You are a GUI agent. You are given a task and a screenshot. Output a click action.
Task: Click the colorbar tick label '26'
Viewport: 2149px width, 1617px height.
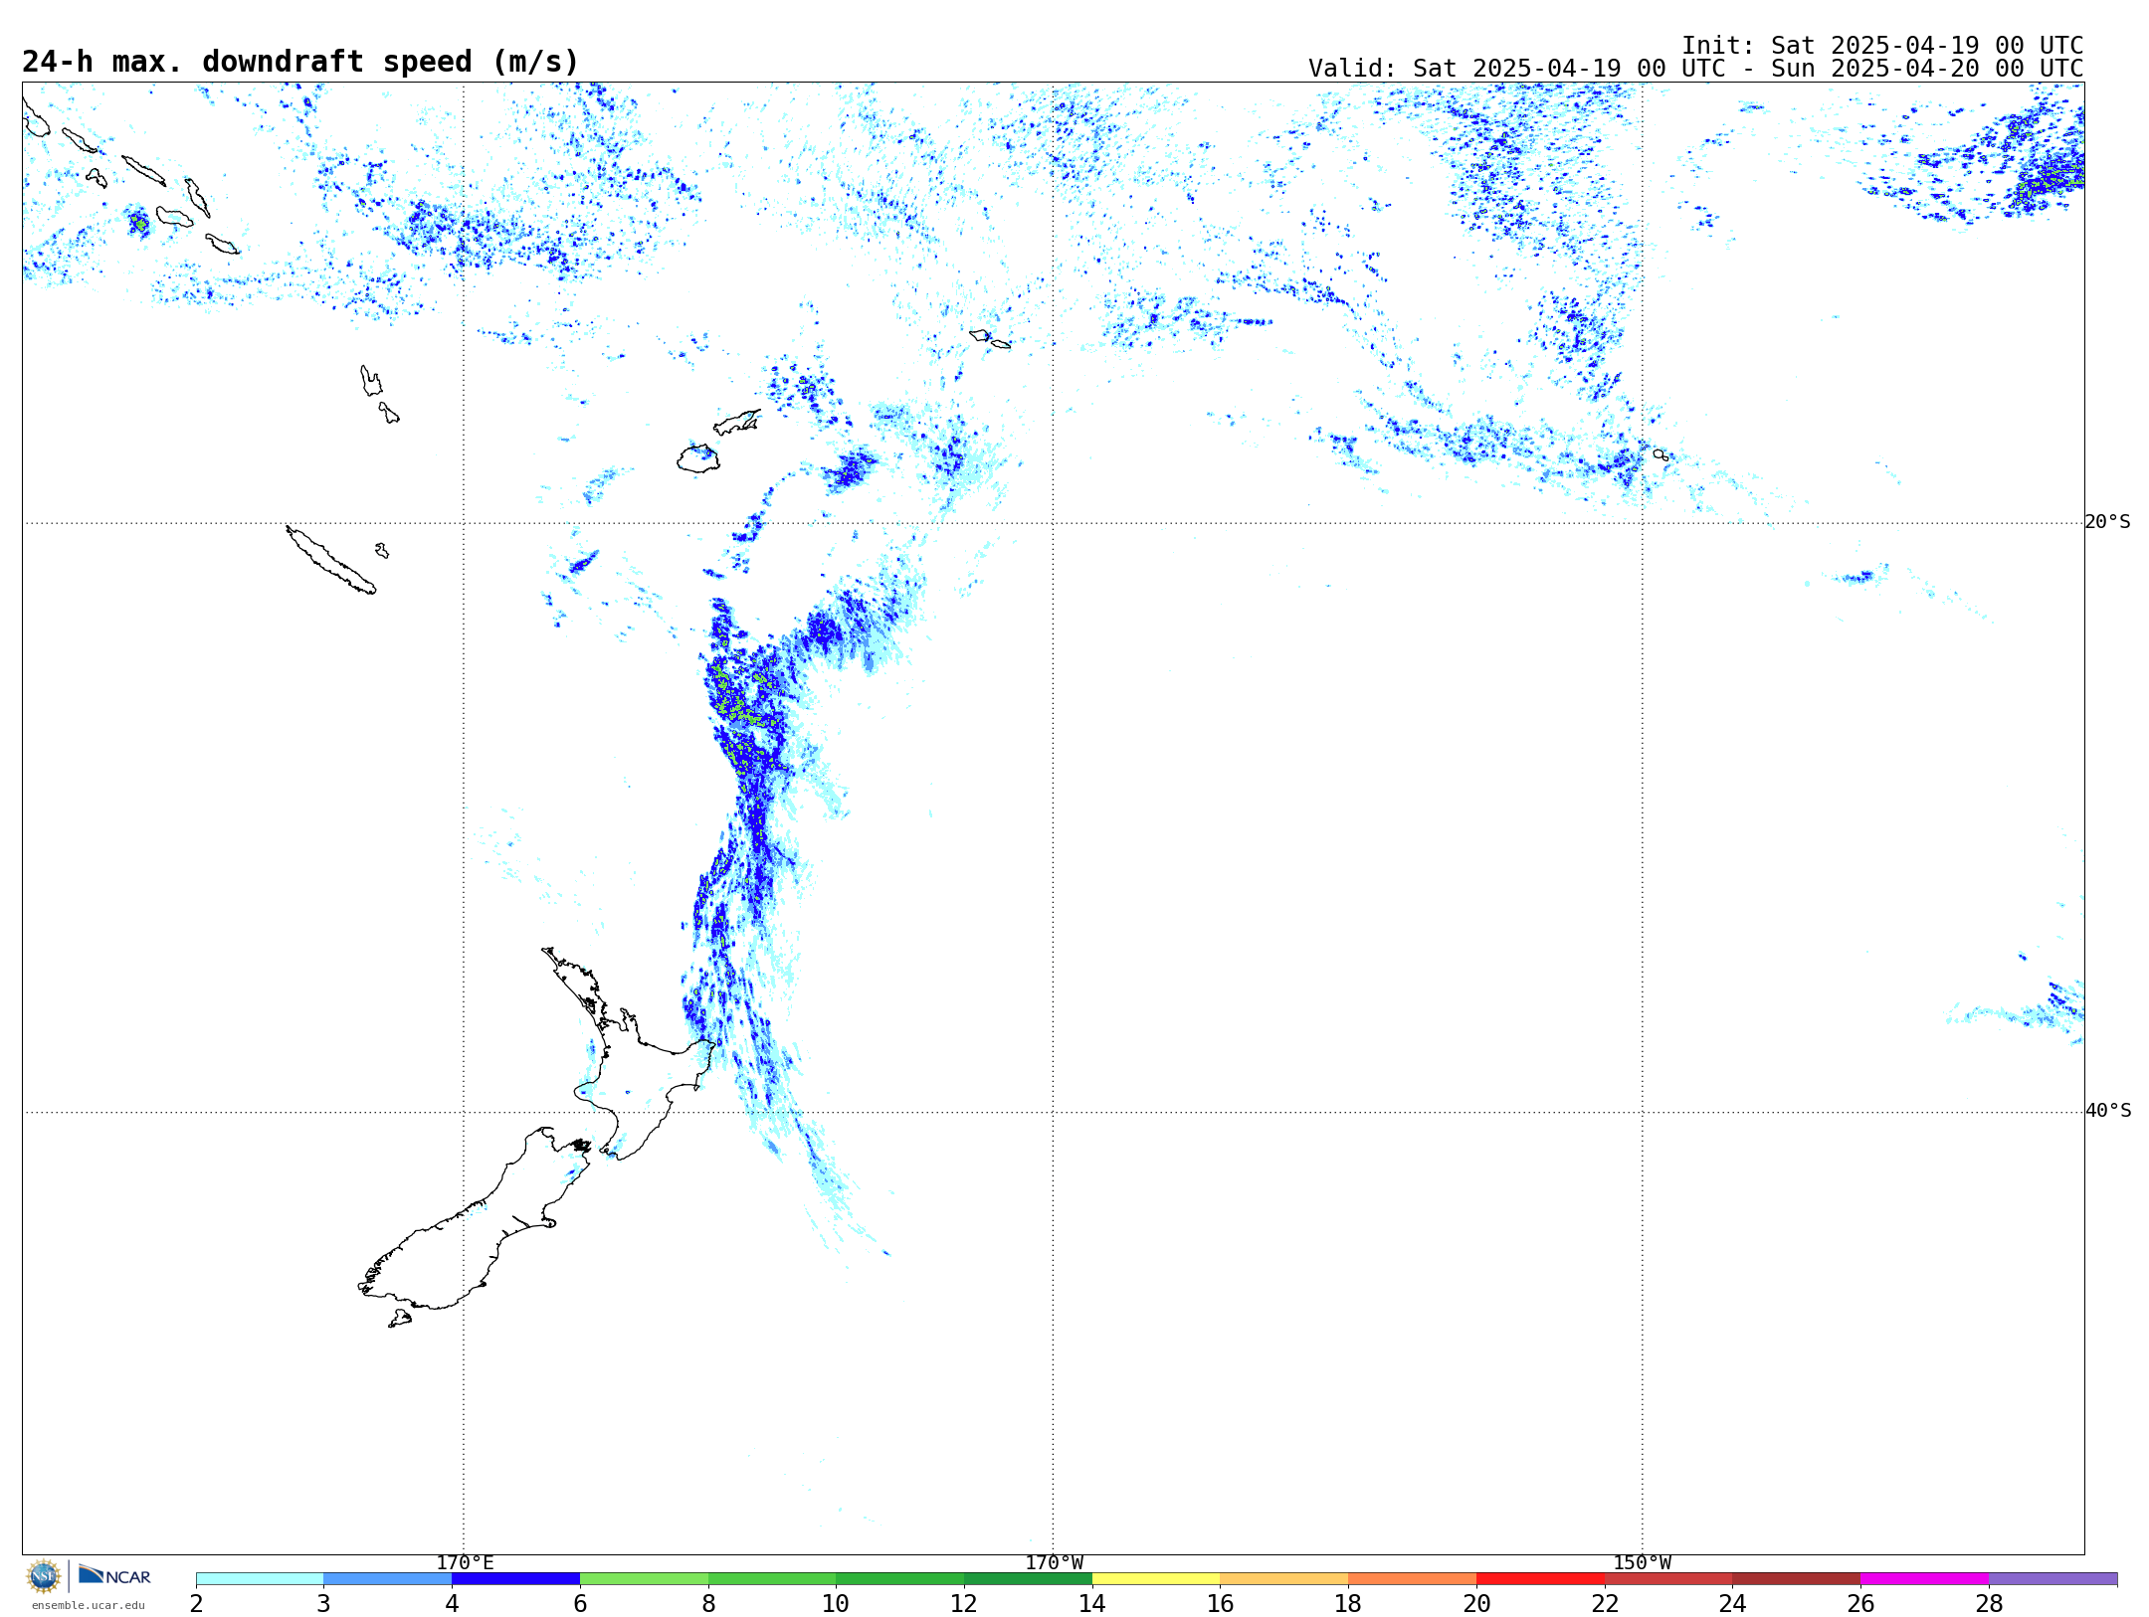(x=1860, y=1604)
